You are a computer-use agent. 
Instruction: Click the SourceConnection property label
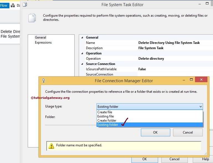click(x=100, y=74)
